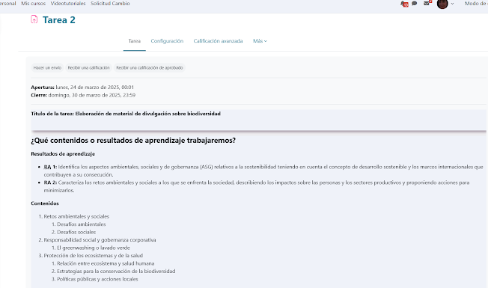Click the Desafíos ambientales list item
The width and height of the screenshot is (488, 288).
[82, 224]
